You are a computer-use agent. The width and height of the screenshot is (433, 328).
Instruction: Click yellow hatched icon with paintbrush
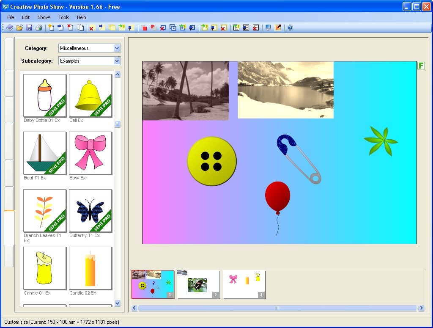[x=131, y=28]
